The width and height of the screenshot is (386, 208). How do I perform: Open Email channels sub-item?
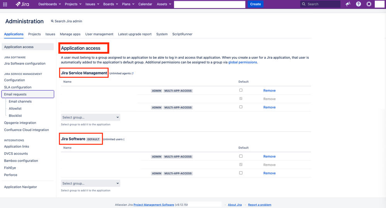pos(20,101)
